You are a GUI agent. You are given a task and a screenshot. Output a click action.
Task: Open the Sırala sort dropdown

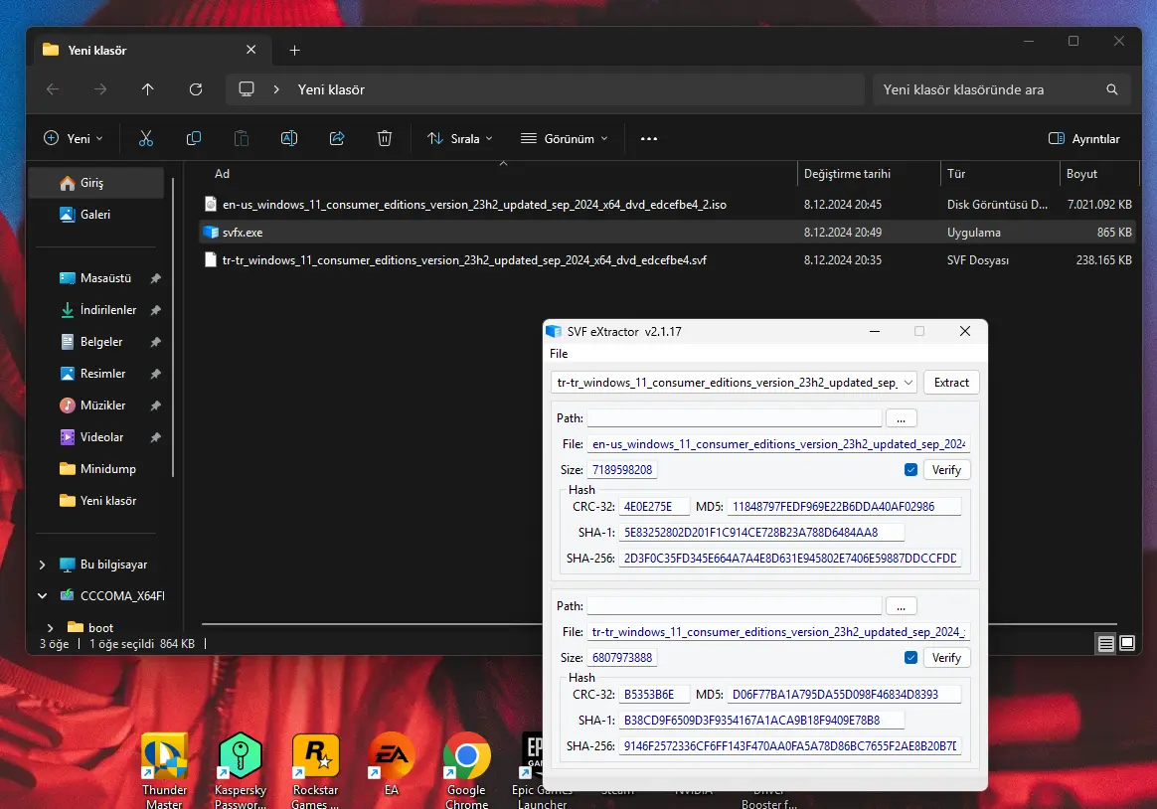coord(459,139)
